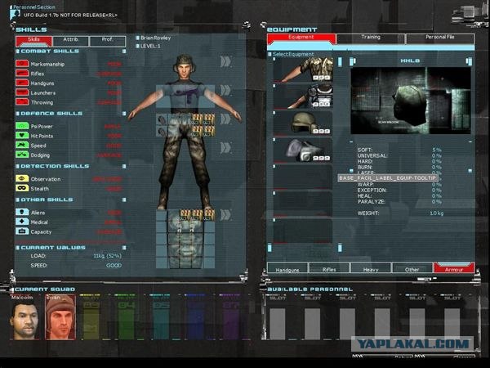
Task: Click the LOAD 11kg value
Action: pos(107,256)
